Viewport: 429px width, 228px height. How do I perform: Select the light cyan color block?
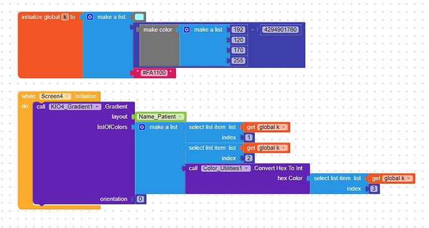139,17
